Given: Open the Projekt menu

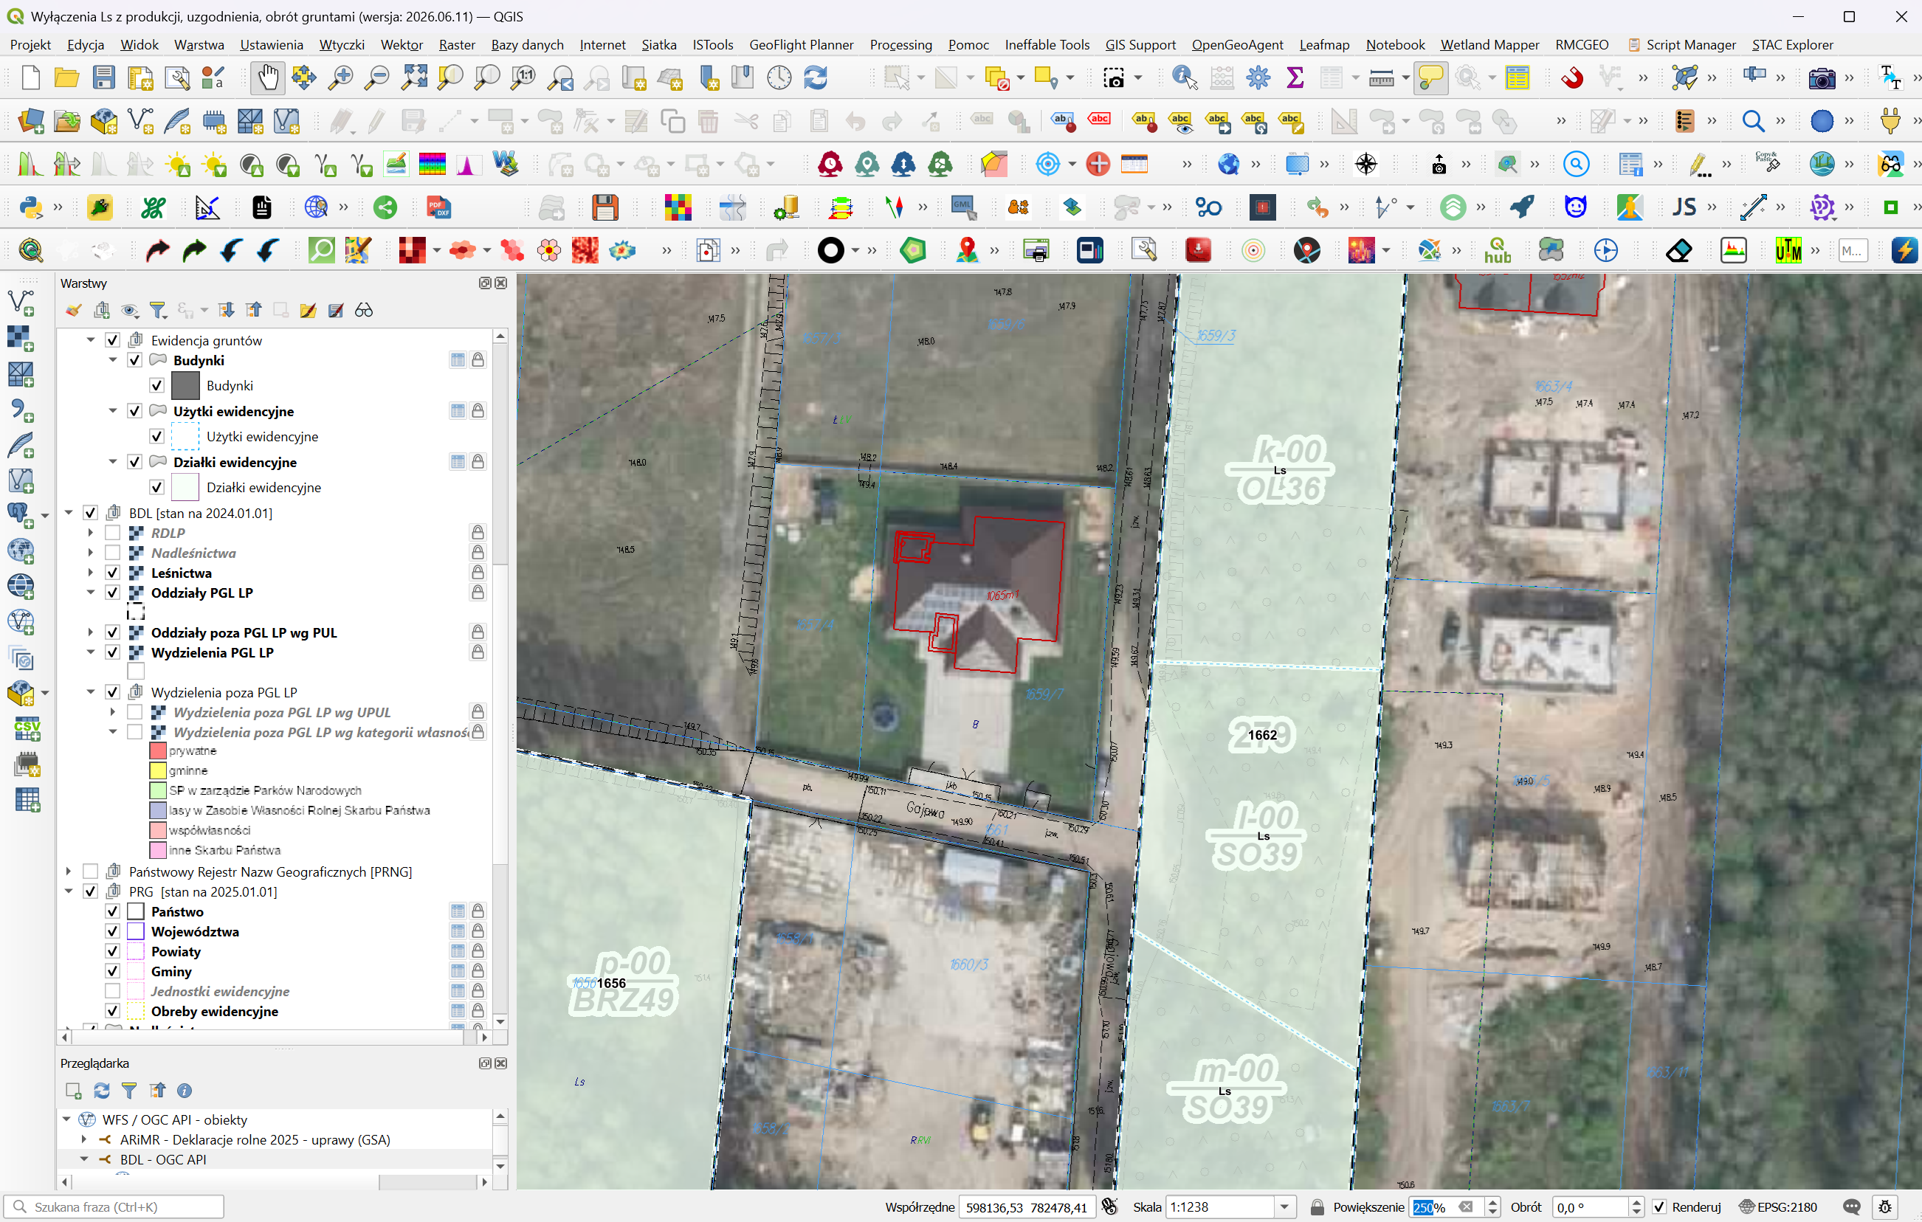Looking at the screenshot, I should tap(30, 45).
